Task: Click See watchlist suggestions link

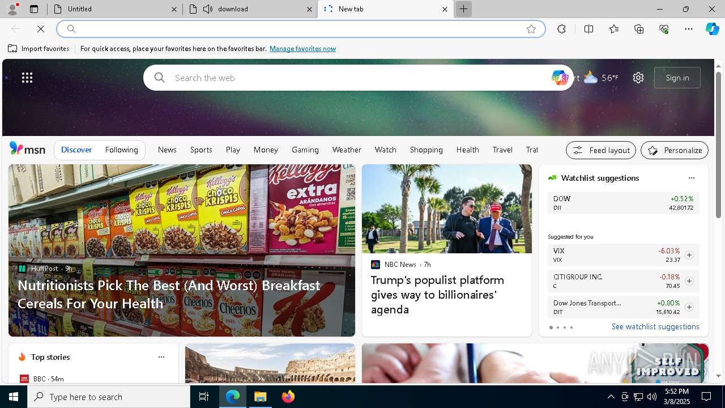Action: click(655, 326)
